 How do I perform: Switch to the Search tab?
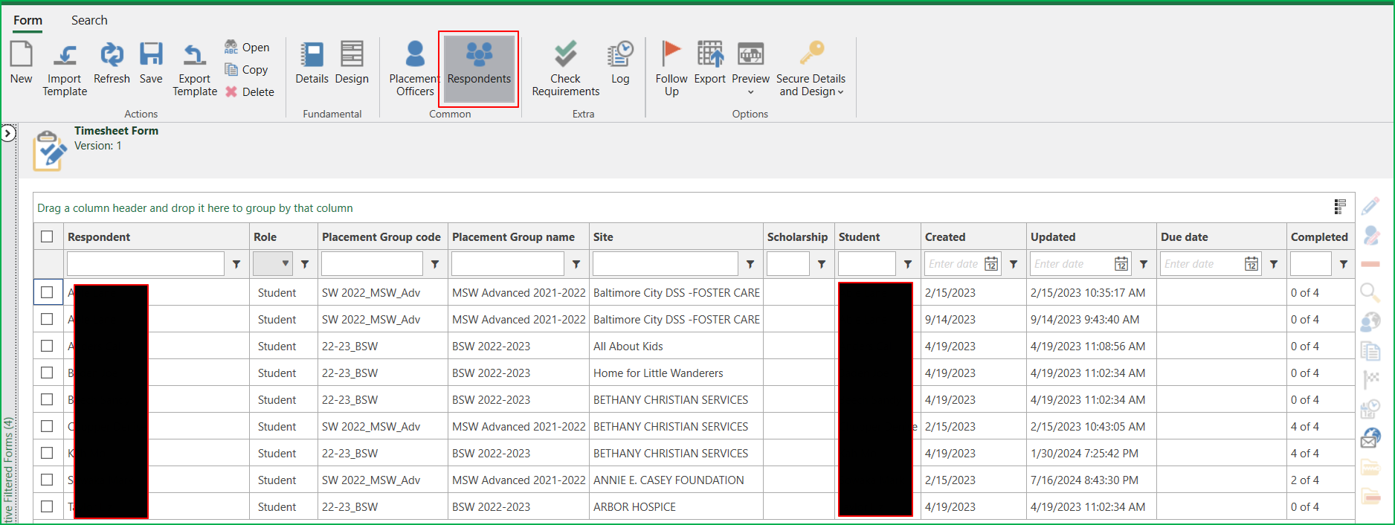[x=89, y=20]
